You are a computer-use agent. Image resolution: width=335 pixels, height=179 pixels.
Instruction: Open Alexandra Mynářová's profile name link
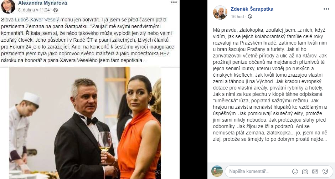(42, 3)
